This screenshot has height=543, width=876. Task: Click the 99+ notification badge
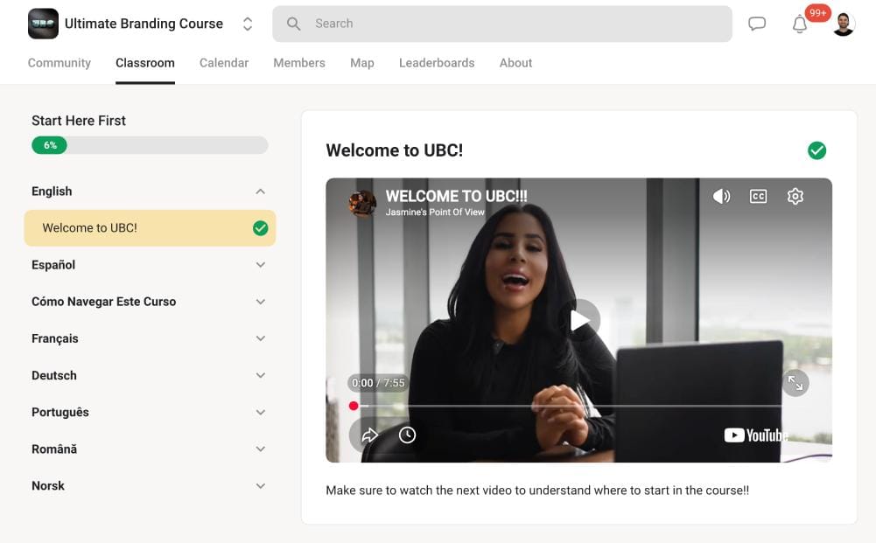(817, 13)
